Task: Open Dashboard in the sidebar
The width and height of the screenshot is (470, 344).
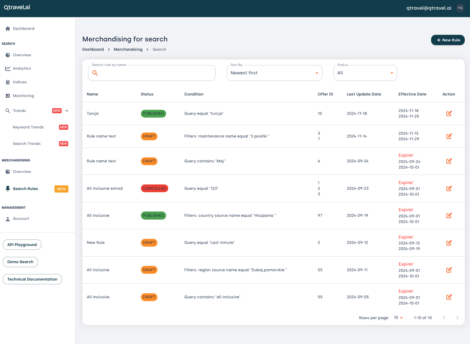Action: click(24, 29)
